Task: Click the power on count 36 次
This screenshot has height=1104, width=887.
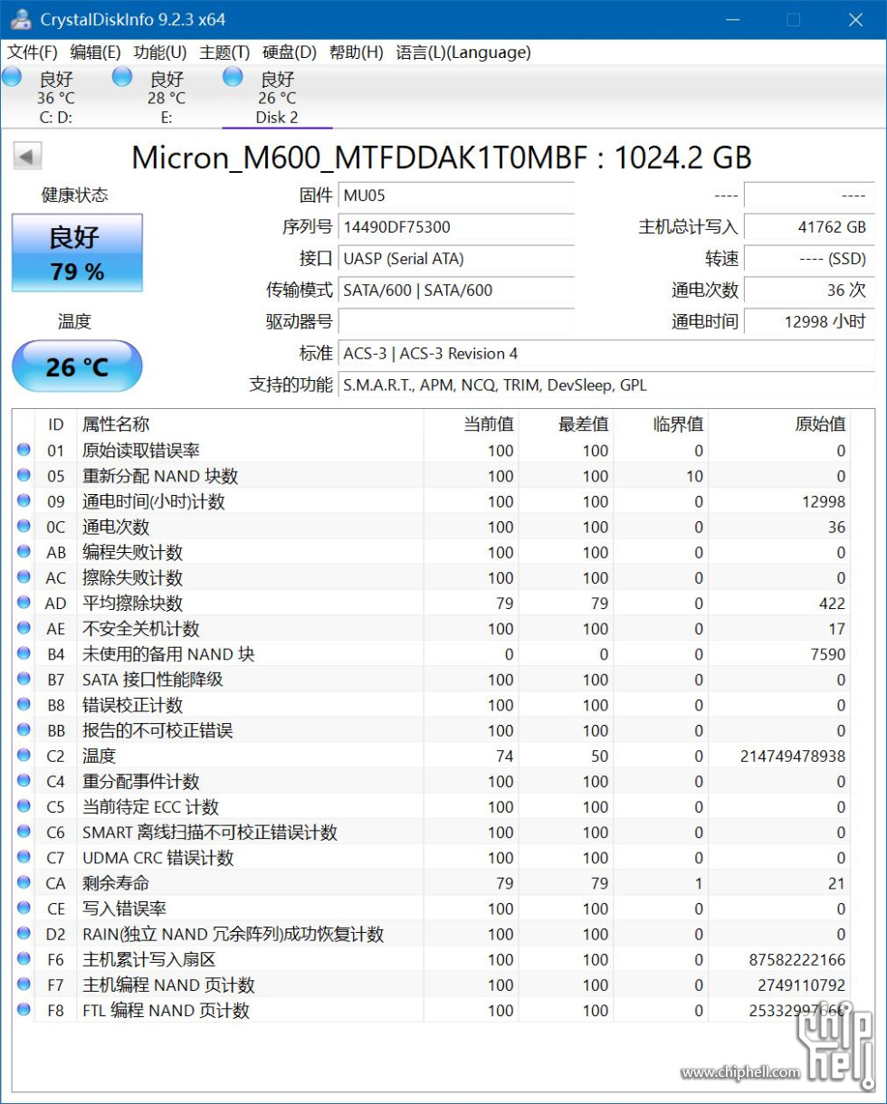Action: coord(809,290)
